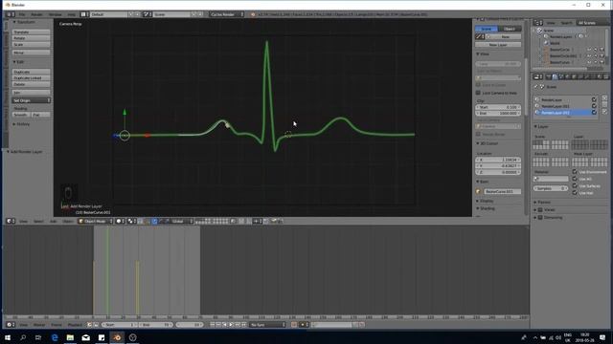Viewport: 613px width, 344px height.
Task: Select the All Scenes outliner filter
Action: pos(592,23)
